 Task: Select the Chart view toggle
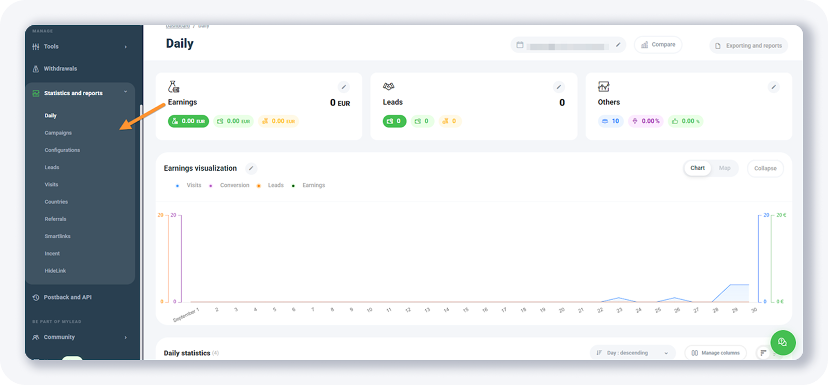(x=697, y=168)
